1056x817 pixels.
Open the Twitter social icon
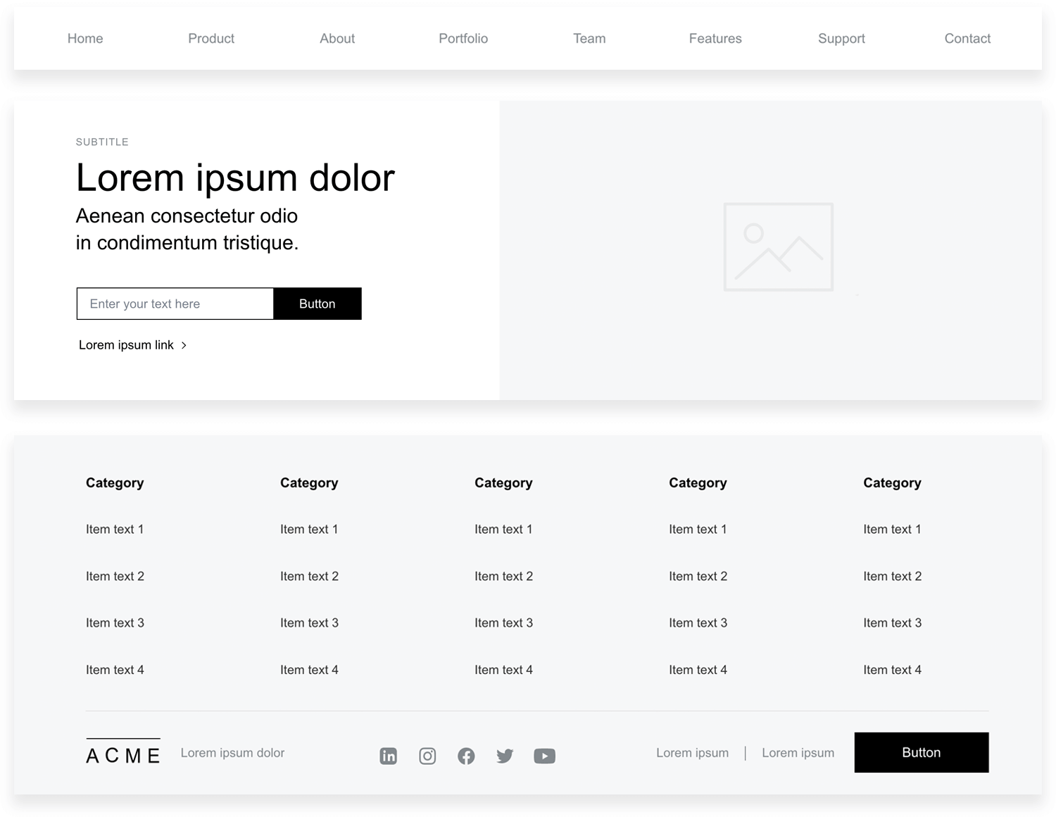505,756
